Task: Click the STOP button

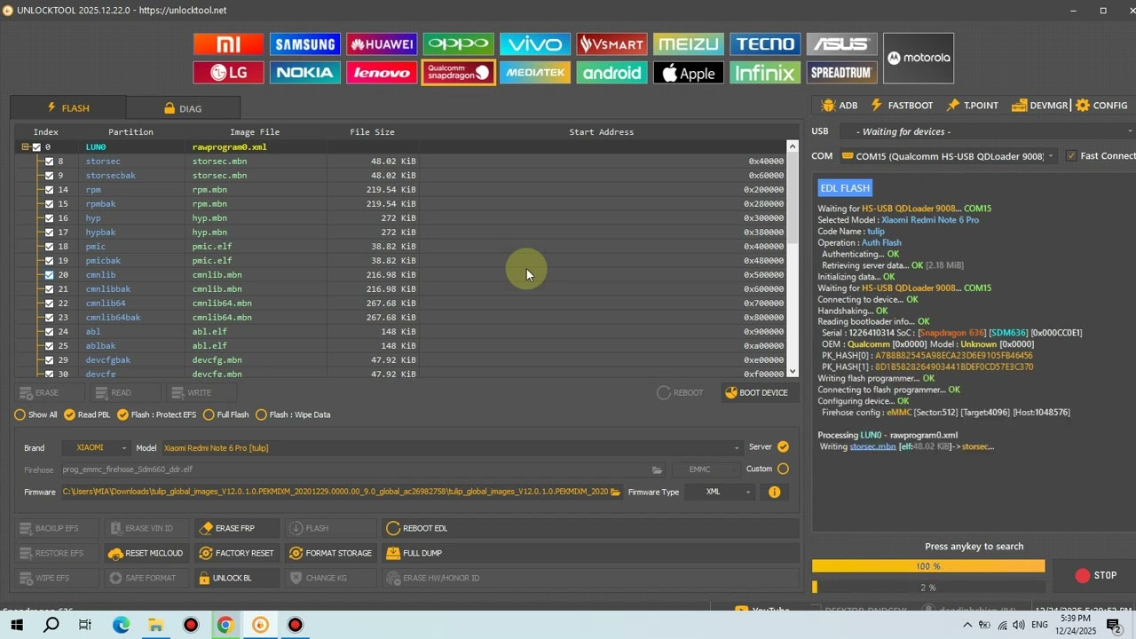Action: click(x=1096, y=575)
